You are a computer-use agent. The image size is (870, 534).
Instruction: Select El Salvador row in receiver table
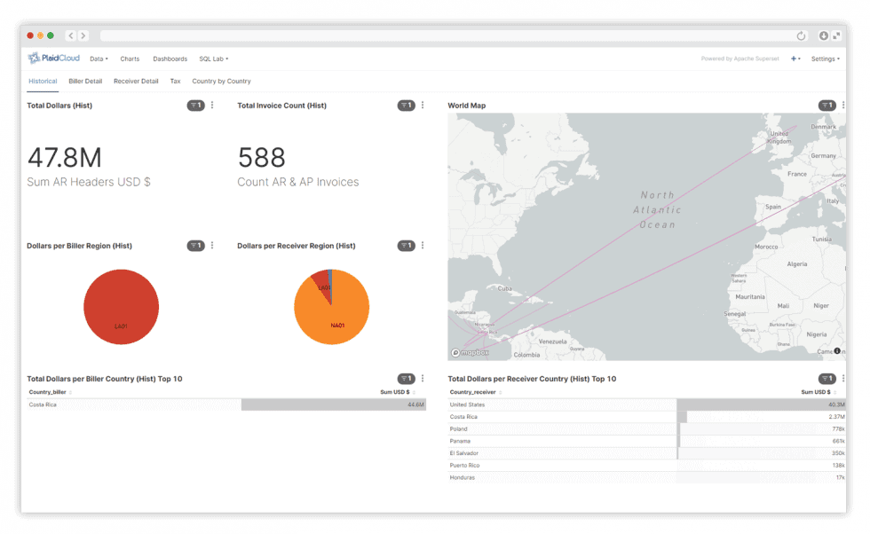click(647, 453)
